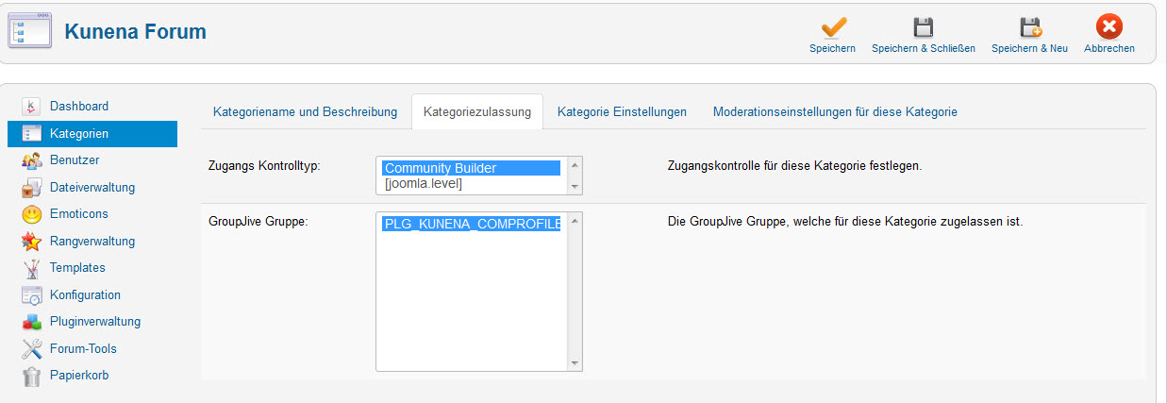Open Dashboard from the sidebar icon

[32, 107]
